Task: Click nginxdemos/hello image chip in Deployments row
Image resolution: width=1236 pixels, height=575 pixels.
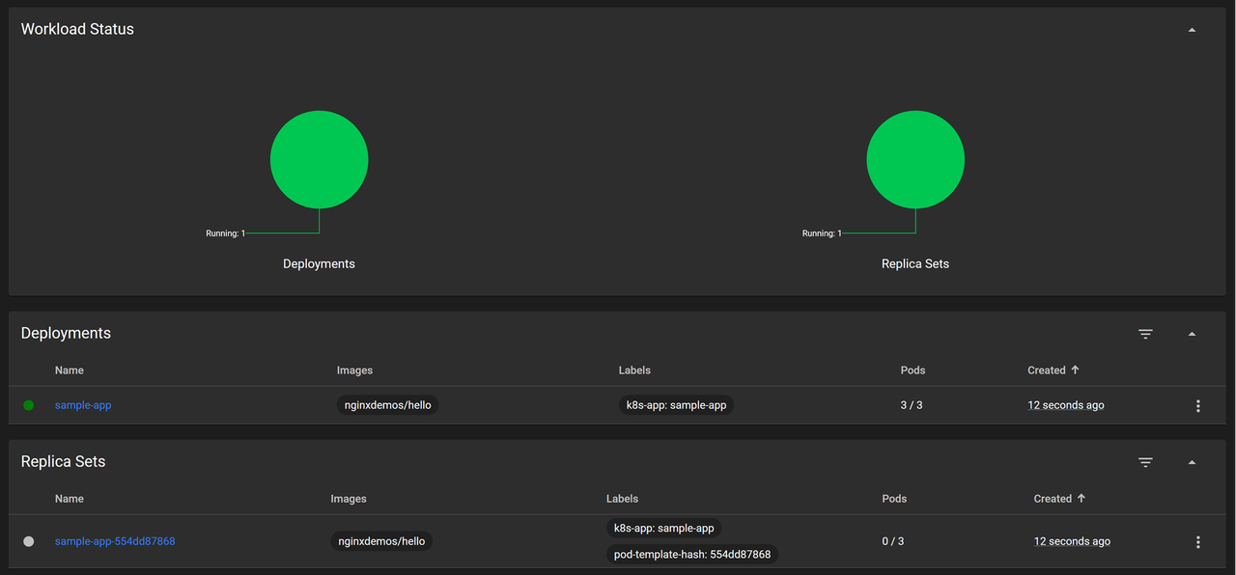Action: coord(388,405)
